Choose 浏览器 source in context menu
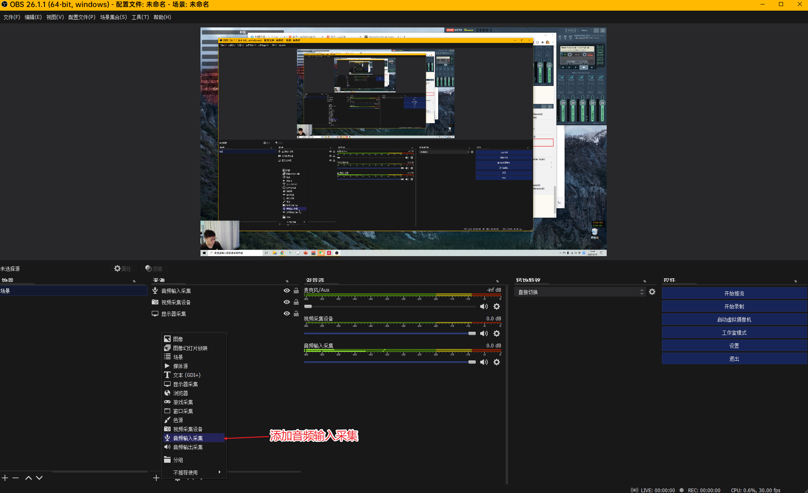Image resolution: width=808 pixels, height=493 pixels. tap(180, 393)
